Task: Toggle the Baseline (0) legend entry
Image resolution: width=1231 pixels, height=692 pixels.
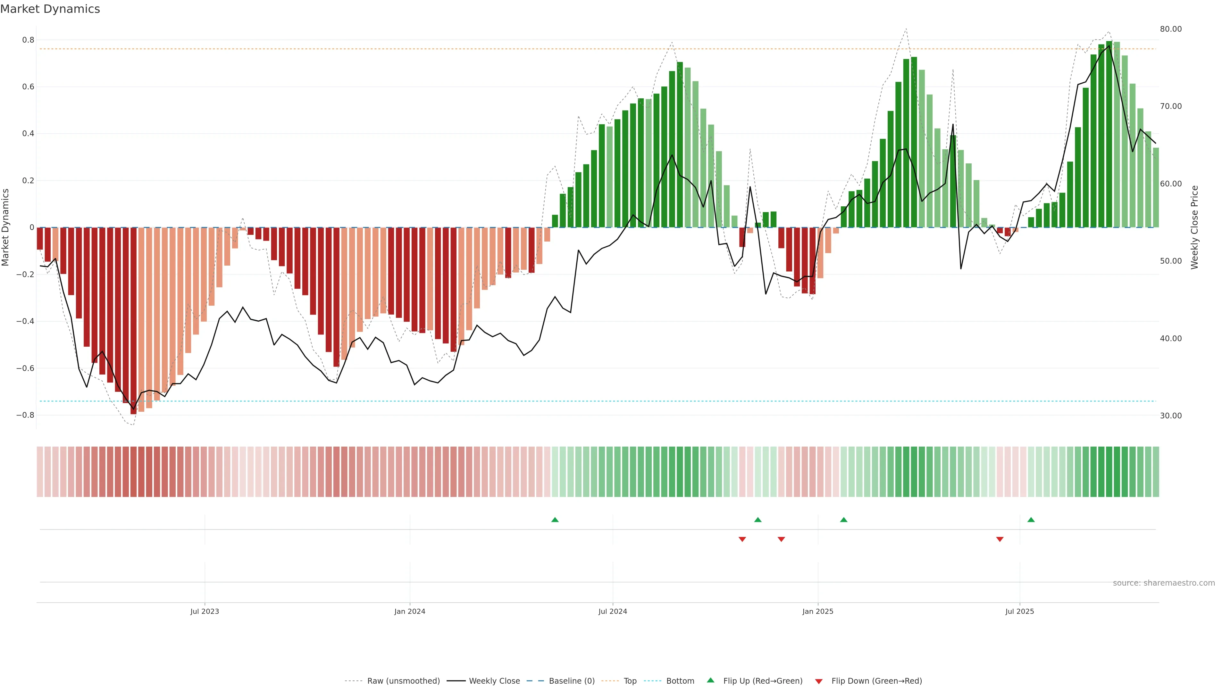Action: (x=572, y=680)
